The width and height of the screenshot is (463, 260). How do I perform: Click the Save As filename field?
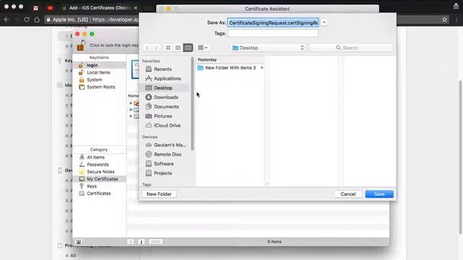[x=273, y=22]
